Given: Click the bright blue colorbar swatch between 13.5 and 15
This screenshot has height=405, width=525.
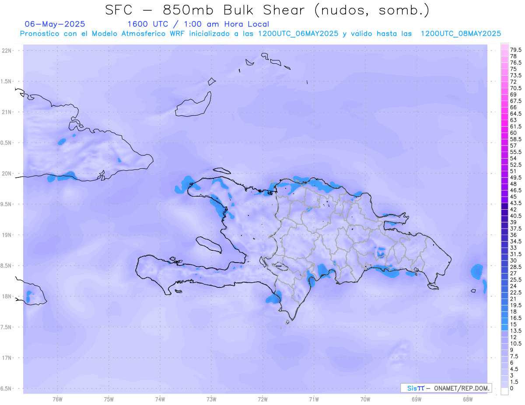Looking at the screenshot, I should click(x=504, y=328).
